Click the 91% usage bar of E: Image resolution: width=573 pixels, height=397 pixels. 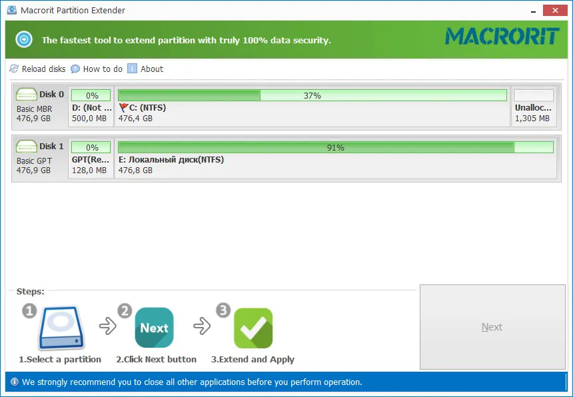pyautogui.click(x=335, y=147)
